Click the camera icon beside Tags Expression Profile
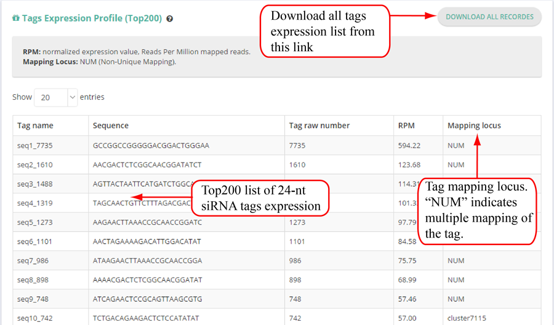 tap(15, 18)
